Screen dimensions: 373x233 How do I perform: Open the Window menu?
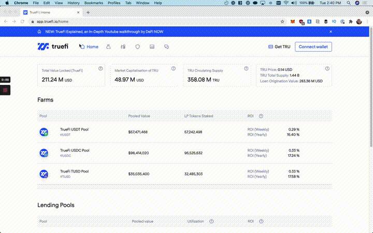point(142,3)
